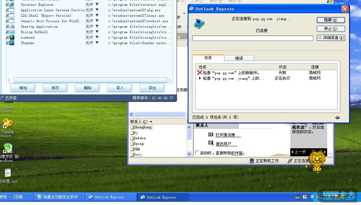Click the keyboard icon in system tray
This screenshot has height=205, width=361.
click(x=298, y=197)
